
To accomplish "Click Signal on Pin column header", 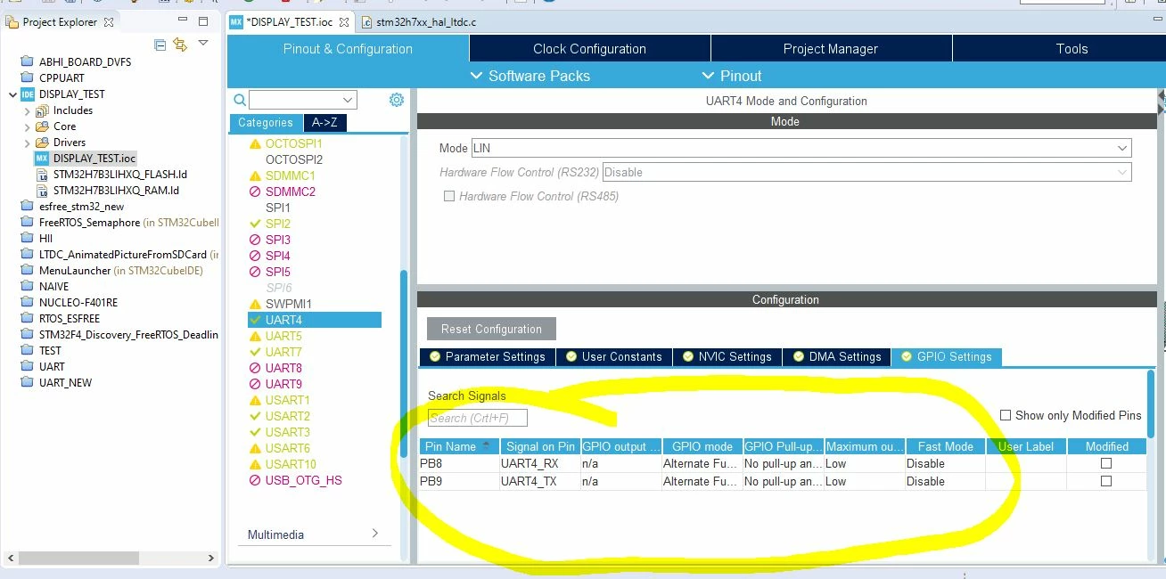I will tap(540, 446).
